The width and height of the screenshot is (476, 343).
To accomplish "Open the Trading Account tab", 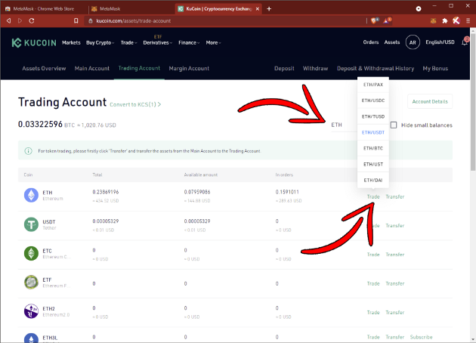I will (x=139, y=69).
